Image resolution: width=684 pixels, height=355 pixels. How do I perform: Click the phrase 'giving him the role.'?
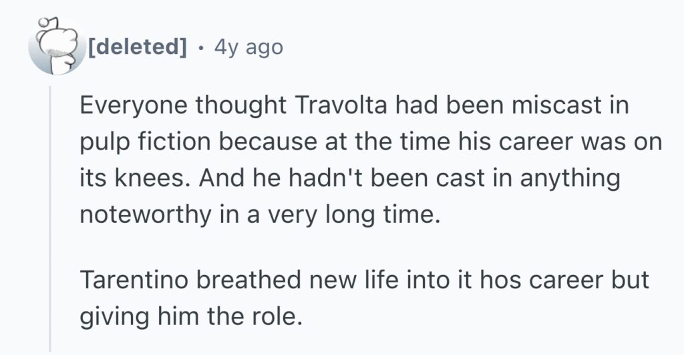click(x=191, y=317)
